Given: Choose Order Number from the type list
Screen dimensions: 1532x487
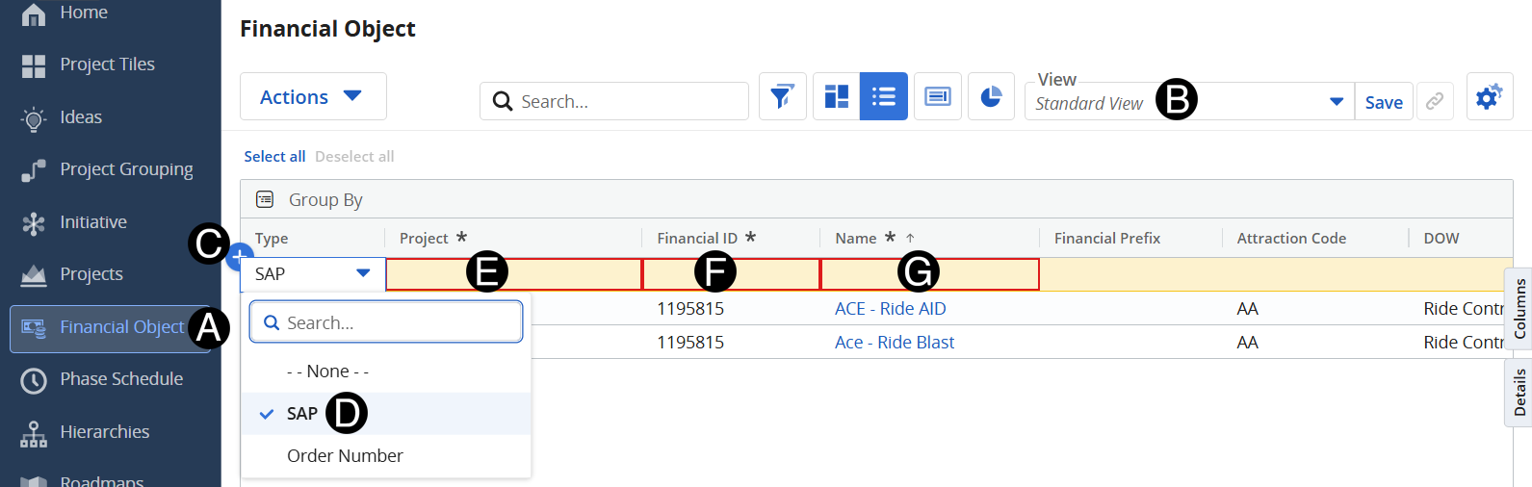Looking at the screenshot, I should 345,456.
